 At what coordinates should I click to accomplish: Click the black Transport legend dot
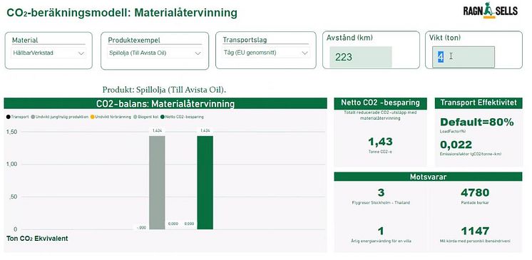(8, 117)
